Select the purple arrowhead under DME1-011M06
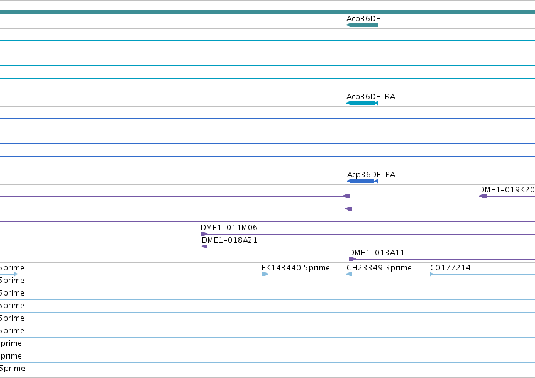The width and height of the screenshot is (535, 378). 204,234
